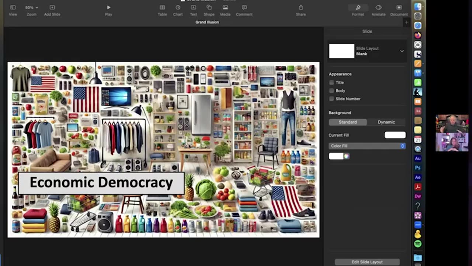Open the View toolbar menu
This screenshot has height=266, width=472.
coord(13,10)
